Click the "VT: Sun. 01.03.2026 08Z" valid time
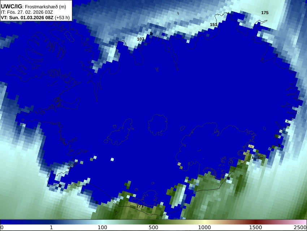307x231 pixels. click(x=27, y=17)
